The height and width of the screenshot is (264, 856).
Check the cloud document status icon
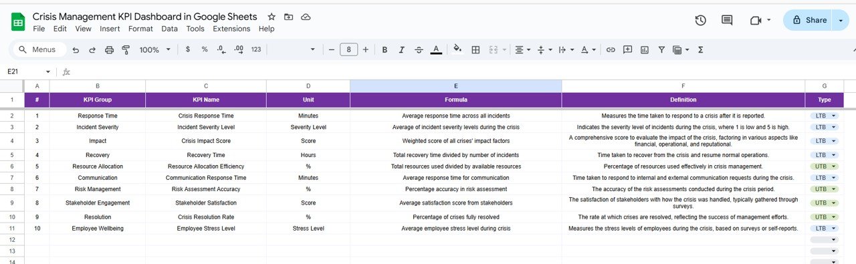point(306,17)
